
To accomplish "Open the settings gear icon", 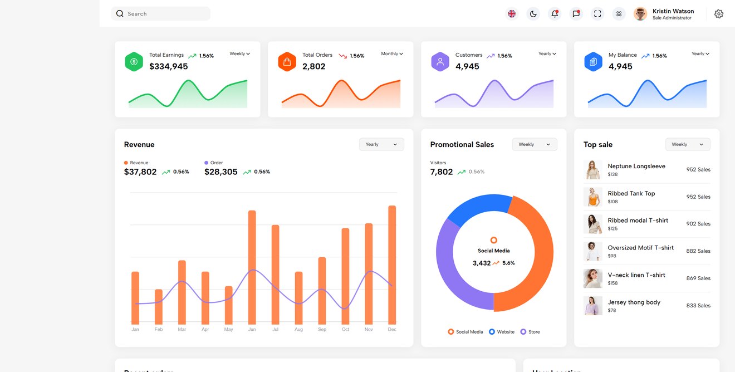I will [719, 14].
